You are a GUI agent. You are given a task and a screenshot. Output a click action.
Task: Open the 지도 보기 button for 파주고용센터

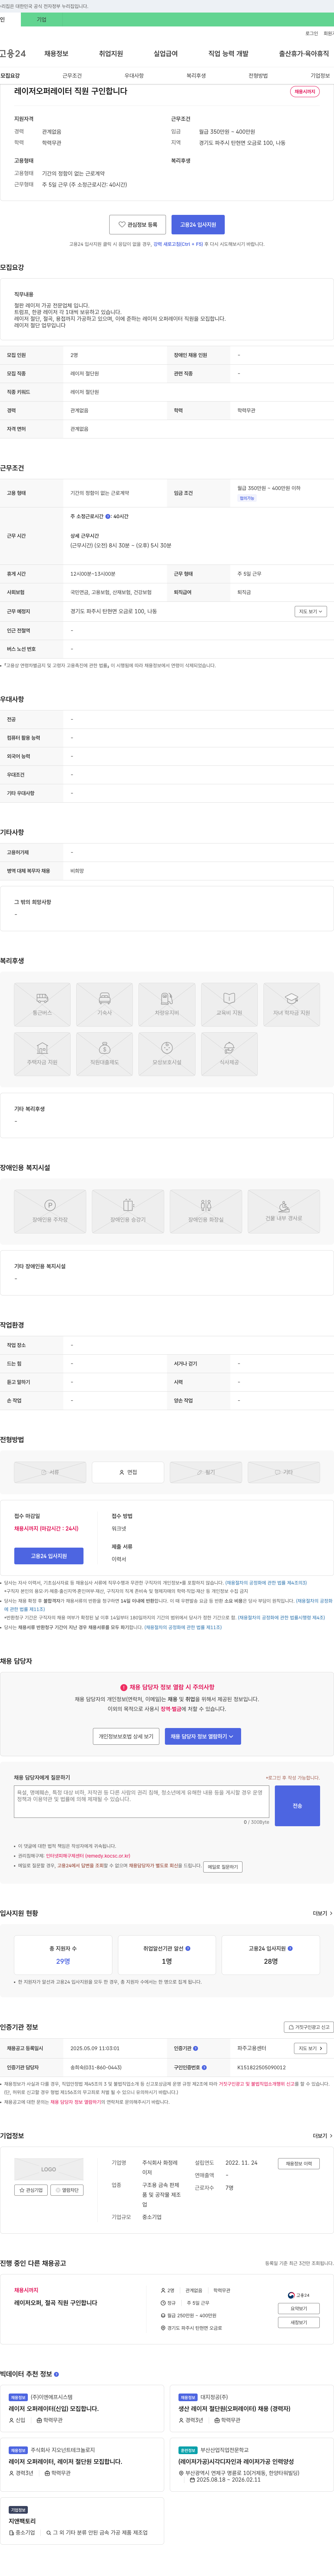click(x=310, y=2048)
